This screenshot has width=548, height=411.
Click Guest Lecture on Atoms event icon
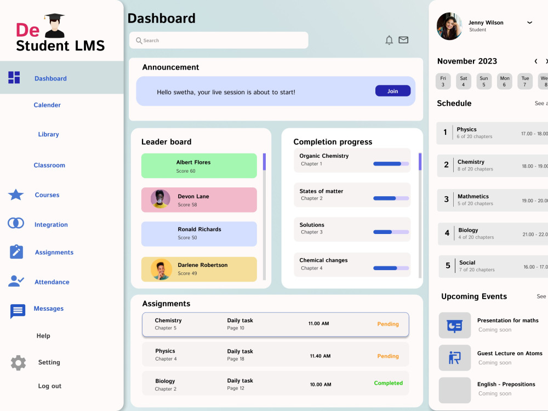[455, 358]
